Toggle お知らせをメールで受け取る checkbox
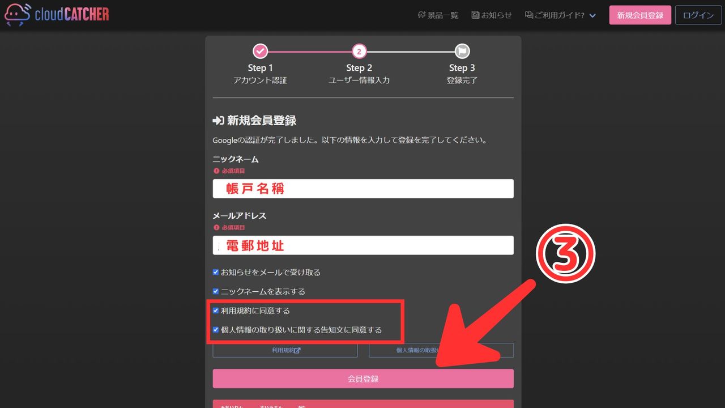The height and width of the screenshot is (408, 725). [x=216, y=272]
